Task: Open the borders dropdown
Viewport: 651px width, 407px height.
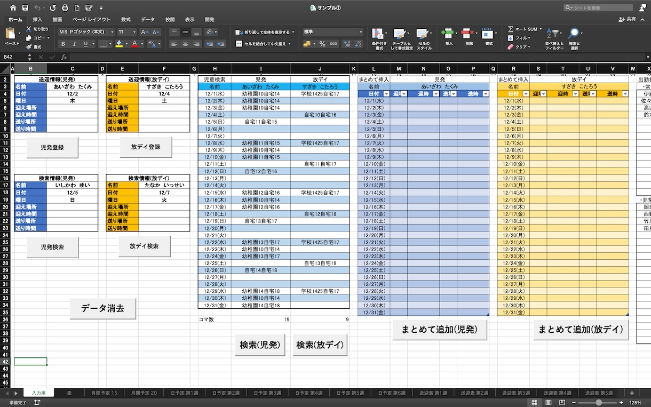Action: [x=110, y=44]
